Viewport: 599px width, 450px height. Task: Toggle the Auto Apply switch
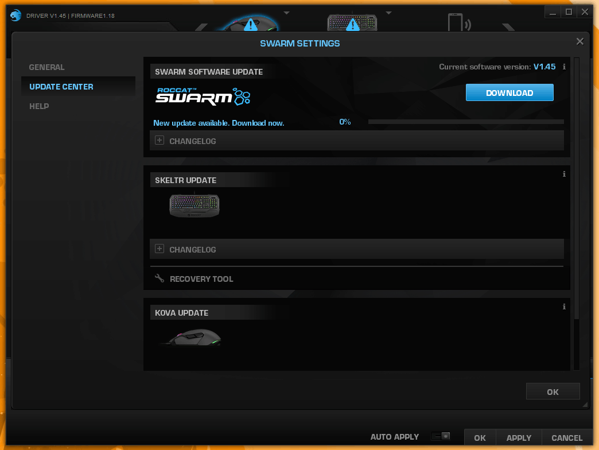[441, 436]
